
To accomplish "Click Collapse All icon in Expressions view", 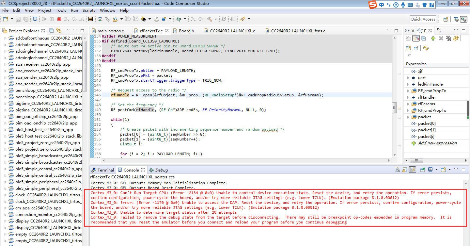I will coord(423,39).
